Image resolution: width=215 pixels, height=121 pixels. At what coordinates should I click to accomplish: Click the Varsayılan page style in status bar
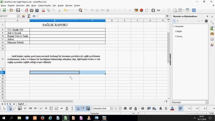[x=94, y=113]
